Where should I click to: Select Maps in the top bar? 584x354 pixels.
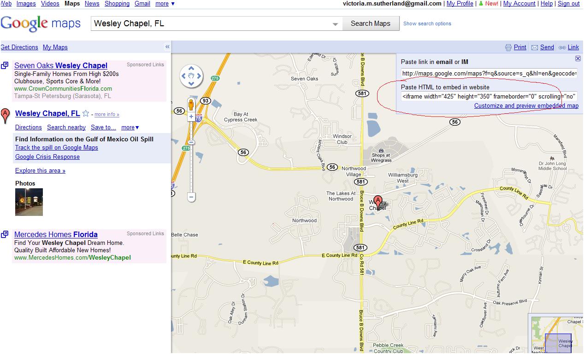[72, 4]
